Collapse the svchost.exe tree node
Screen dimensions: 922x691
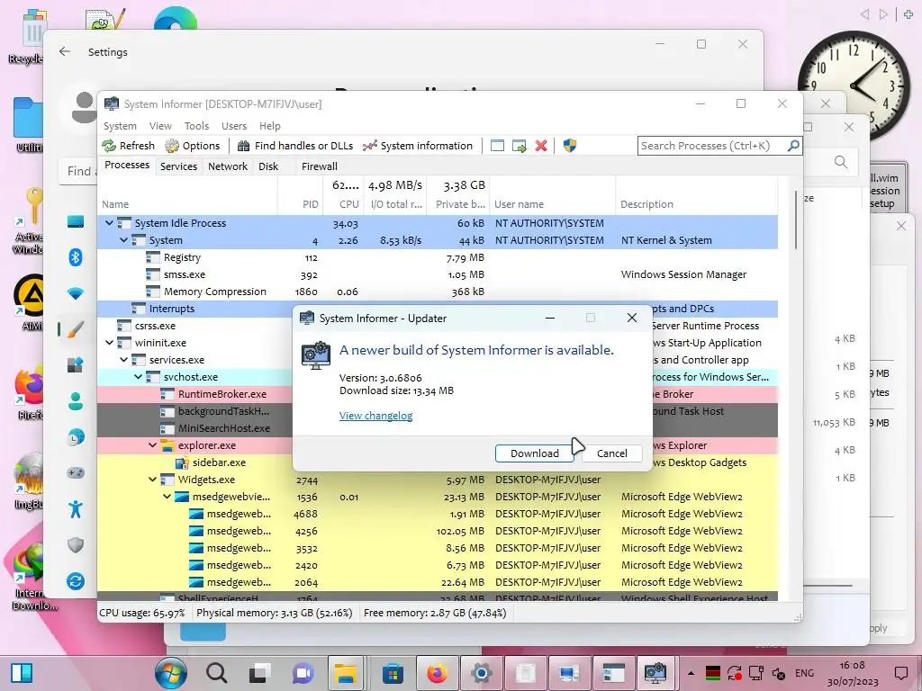click(x=138, y=376)
